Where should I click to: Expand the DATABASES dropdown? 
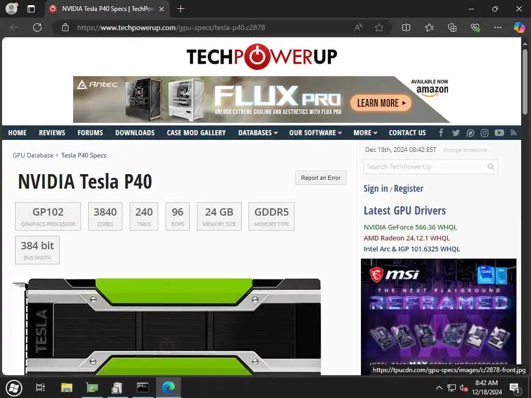(258, 133)
